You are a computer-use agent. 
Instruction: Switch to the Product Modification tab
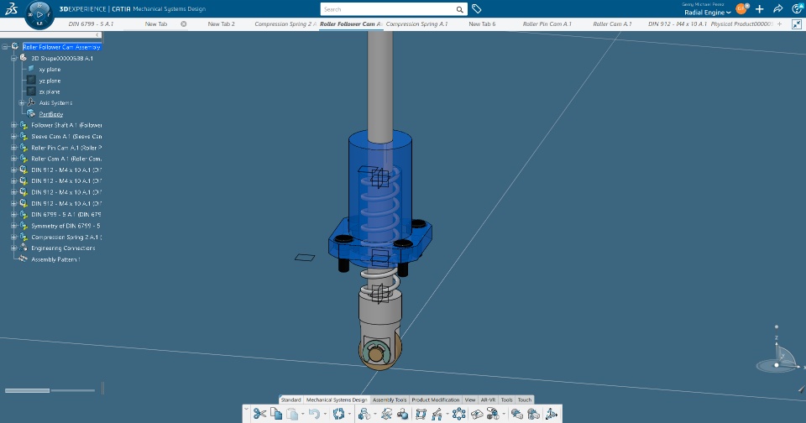pyautogui.click(x=436, y=399)
